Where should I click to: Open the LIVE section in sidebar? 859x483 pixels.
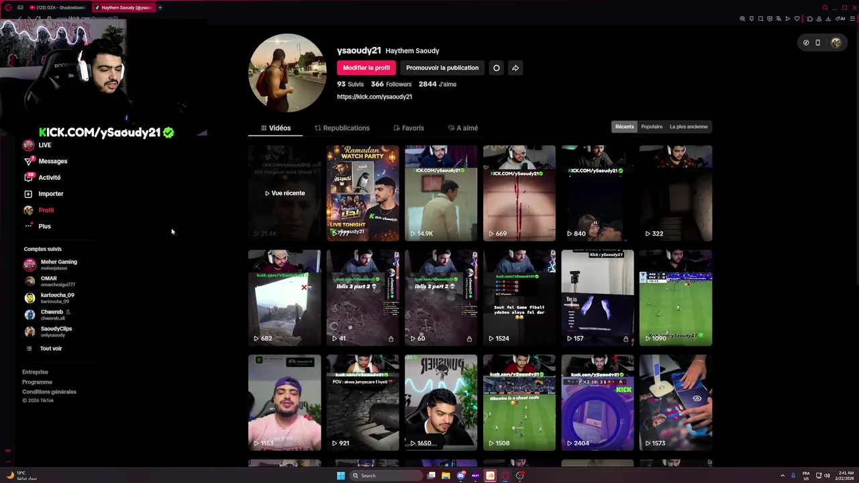click(x=37, y=145)
